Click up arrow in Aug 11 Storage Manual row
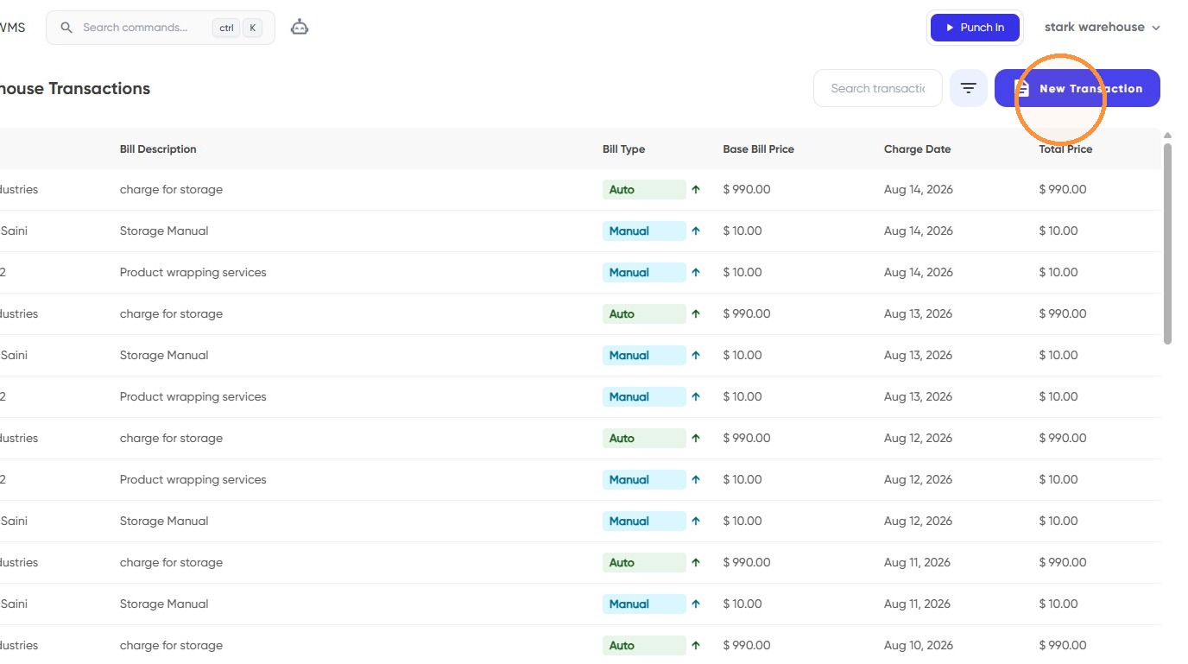This screenshot has height=664, width=1188. (696, 604)
